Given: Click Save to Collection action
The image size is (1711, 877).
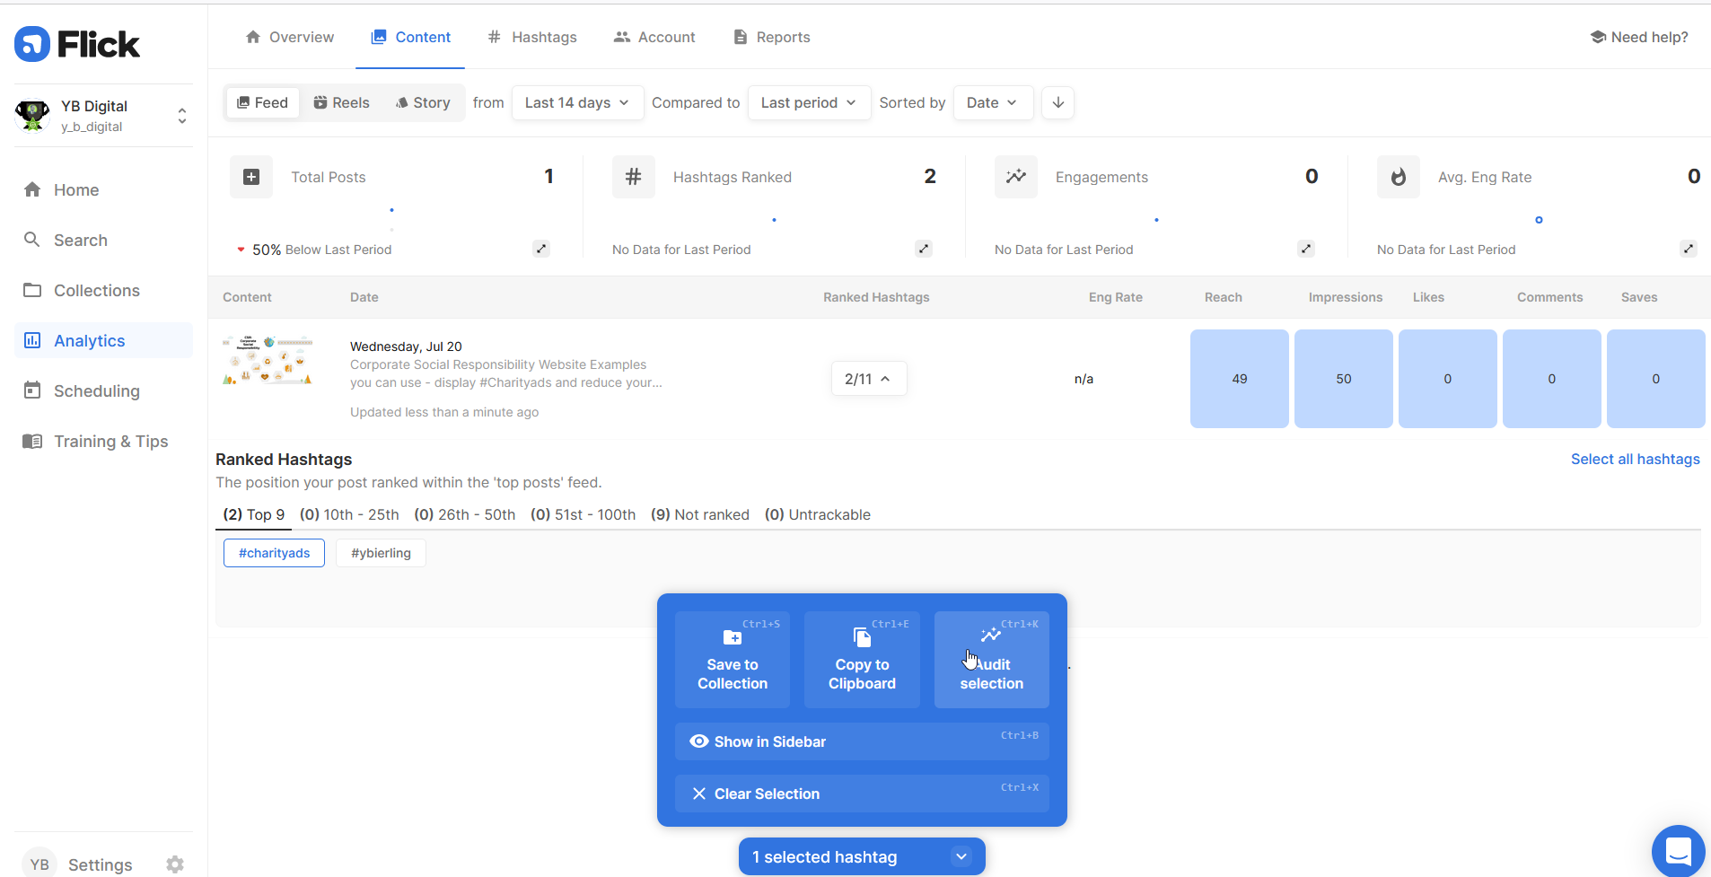Looking at the screenshot, I should pos(732,660).
